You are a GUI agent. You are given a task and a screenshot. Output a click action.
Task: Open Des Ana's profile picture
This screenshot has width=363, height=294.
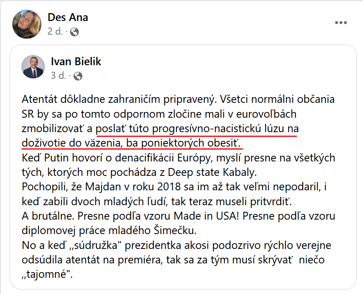click(27, 23)
